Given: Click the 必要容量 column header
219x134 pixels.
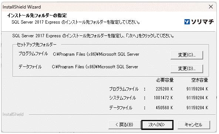Looking at the screenshot, I should click(165, 80).
